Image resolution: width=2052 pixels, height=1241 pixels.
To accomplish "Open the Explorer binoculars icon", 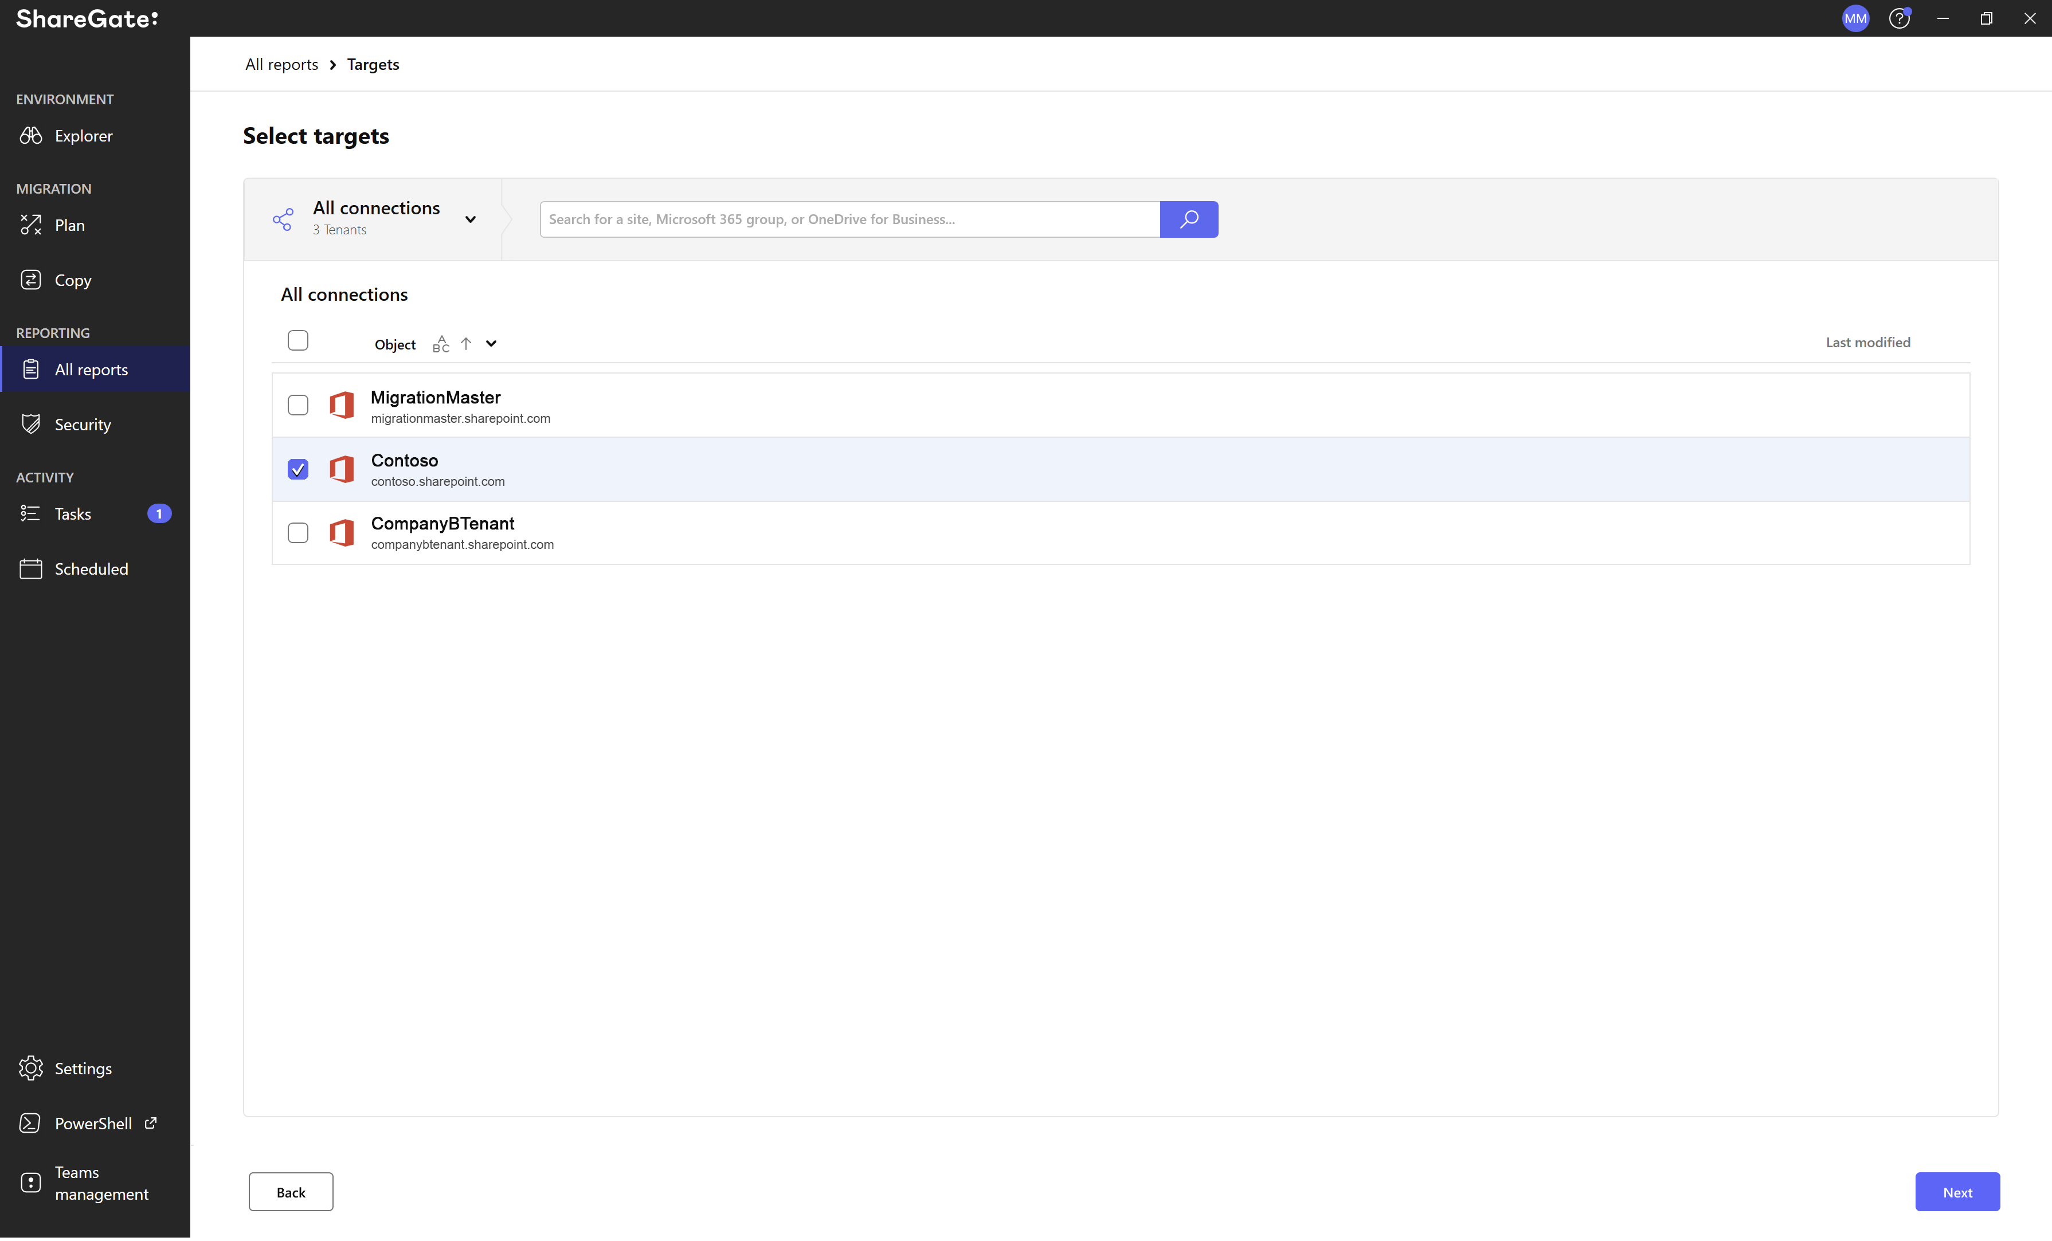I will click(31, 136).
